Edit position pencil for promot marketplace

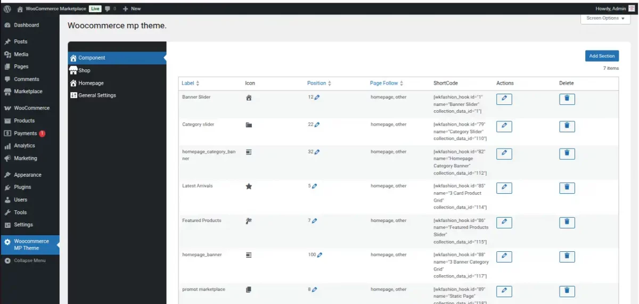coord(315,290)
